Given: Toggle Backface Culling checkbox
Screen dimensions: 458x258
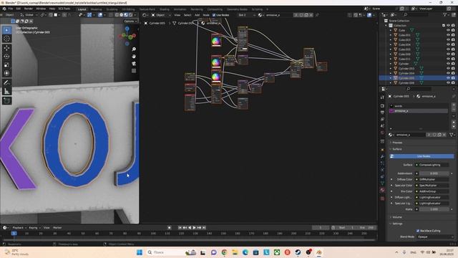Looking at the screenshot, I should tap(418, 231).
